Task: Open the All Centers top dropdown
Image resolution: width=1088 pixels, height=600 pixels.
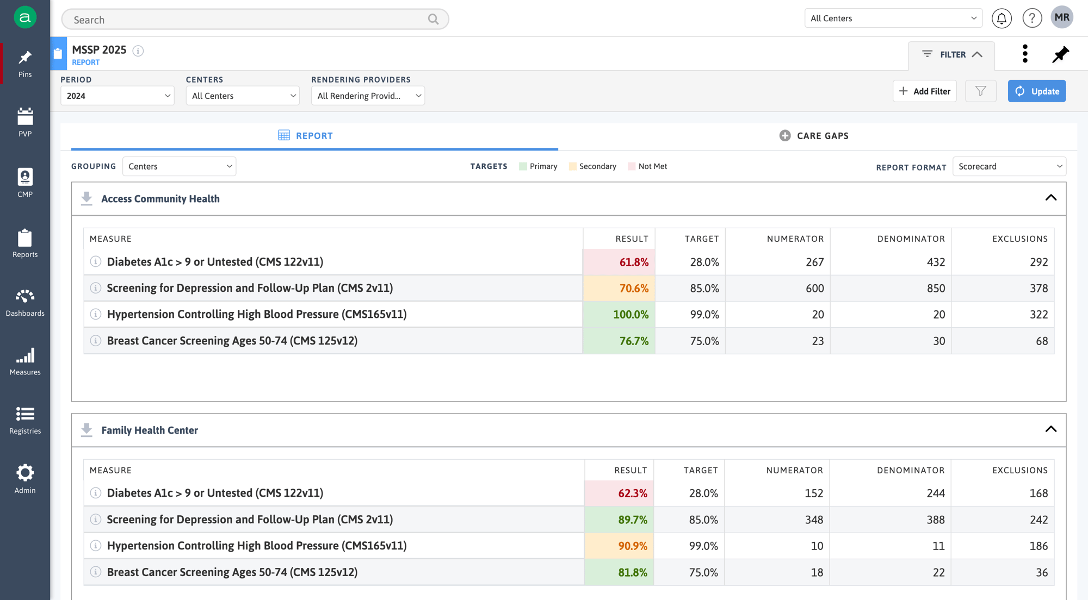Action: click(893, 18)
